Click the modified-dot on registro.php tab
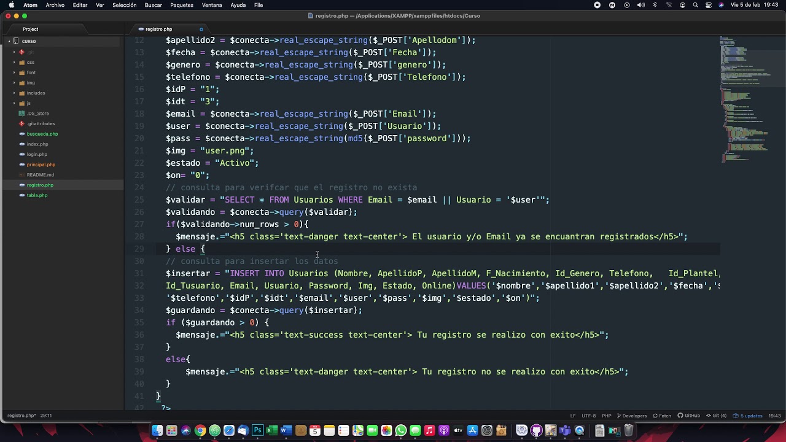 click(201, 29)
